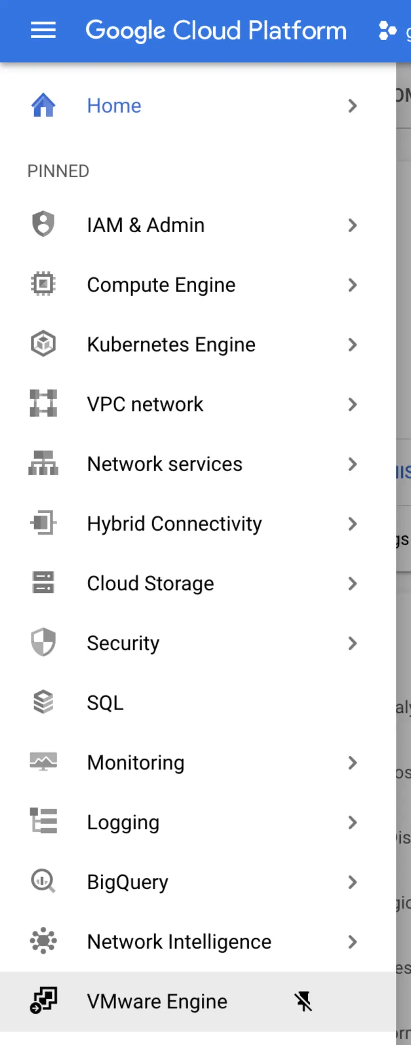
Task: Open the SQL menu item
Action: pyautogui.click(x=105, y=703)
